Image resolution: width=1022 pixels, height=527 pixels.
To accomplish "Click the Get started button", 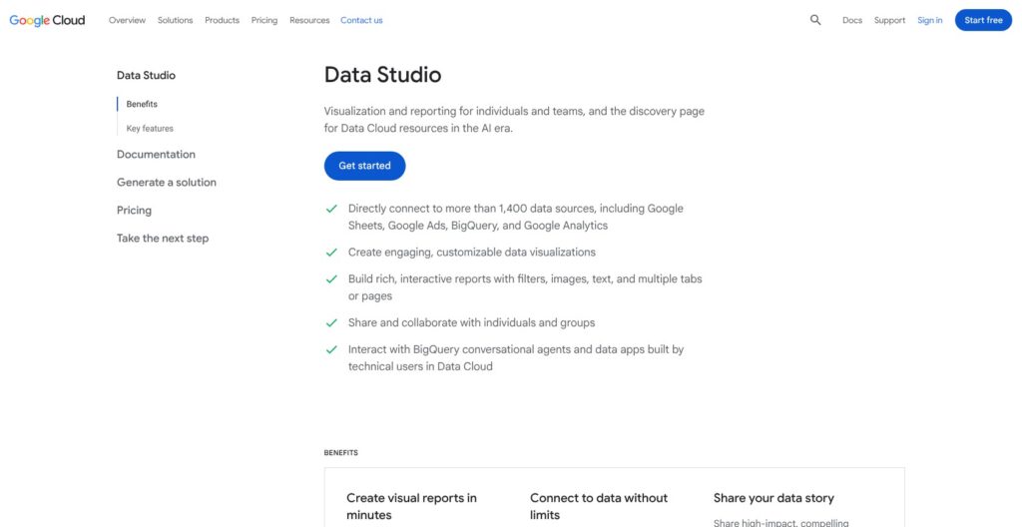I will [x=364, y=166].
